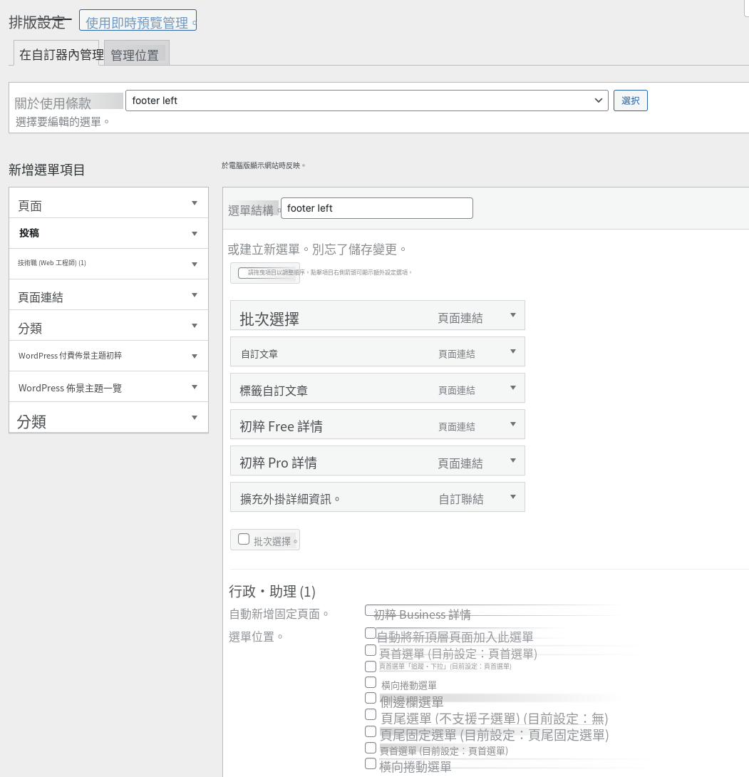Expand the 初粹 Pro 詳情 menu item arrow

(x=513, y=460)
